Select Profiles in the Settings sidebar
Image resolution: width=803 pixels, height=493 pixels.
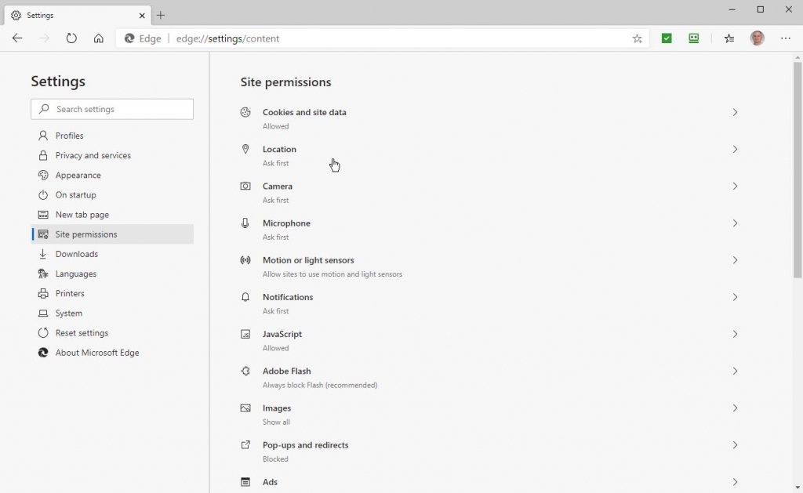click(x=68, y=135)
